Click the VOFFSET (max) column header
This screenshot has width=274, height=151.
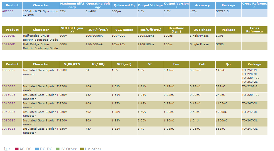pos(72,30)
